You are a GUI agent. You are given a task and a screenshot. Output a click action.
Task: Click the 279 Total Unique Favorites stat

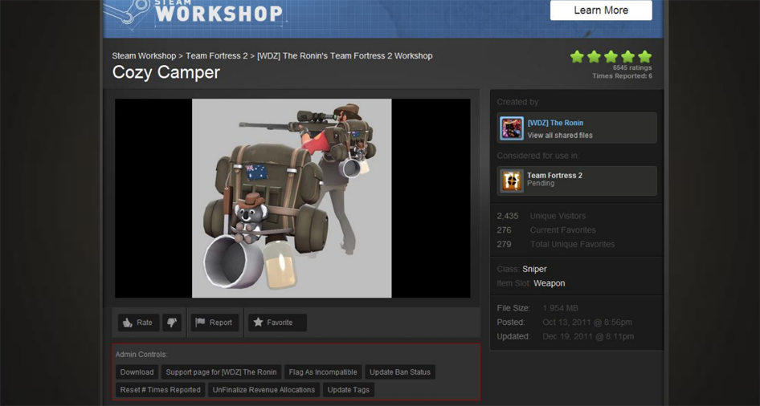pos(555,245)
